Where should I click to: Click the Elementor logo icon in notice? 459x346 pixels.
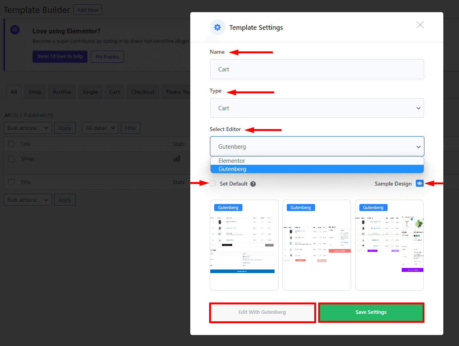tap(15, 30)
